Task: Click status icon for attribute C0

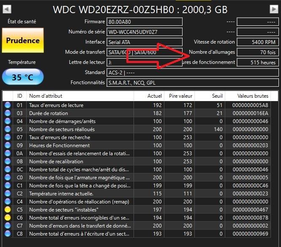Action: click(8, 177)
